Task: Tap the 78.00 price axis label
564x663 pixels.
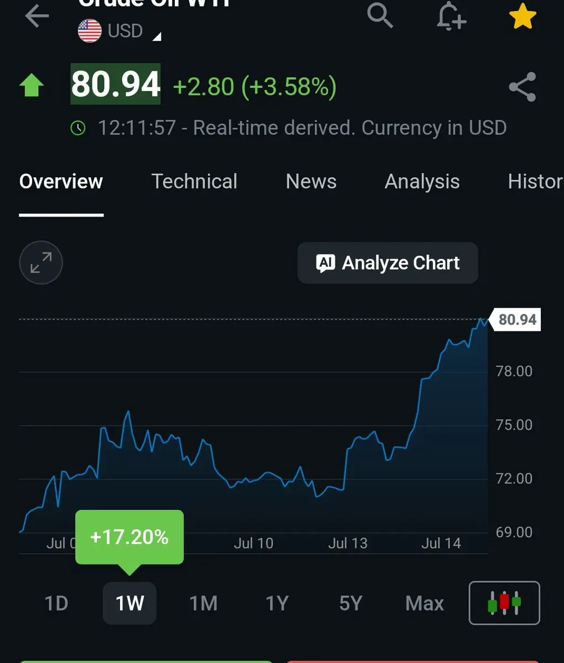Action: tap(514, 371)
